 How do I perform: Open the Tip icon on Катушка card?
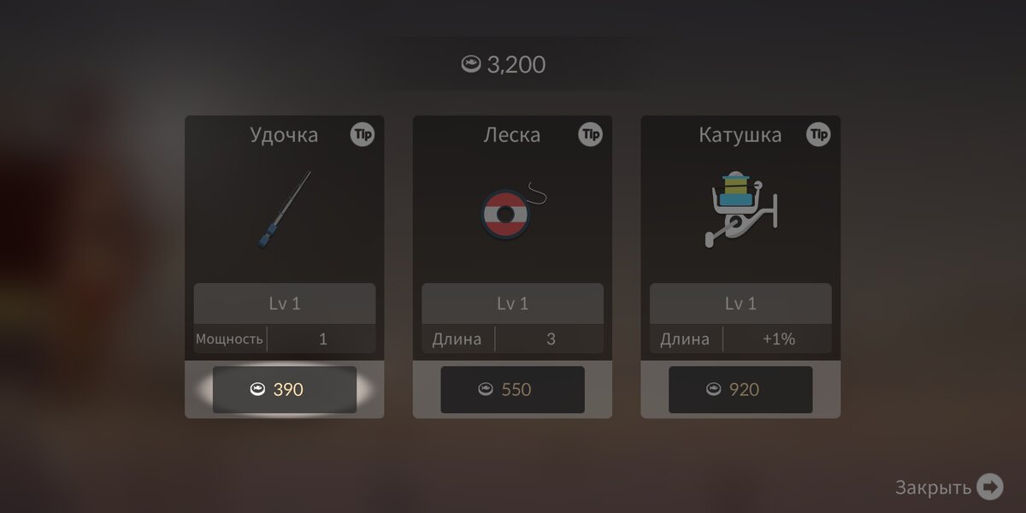point(818,134)
